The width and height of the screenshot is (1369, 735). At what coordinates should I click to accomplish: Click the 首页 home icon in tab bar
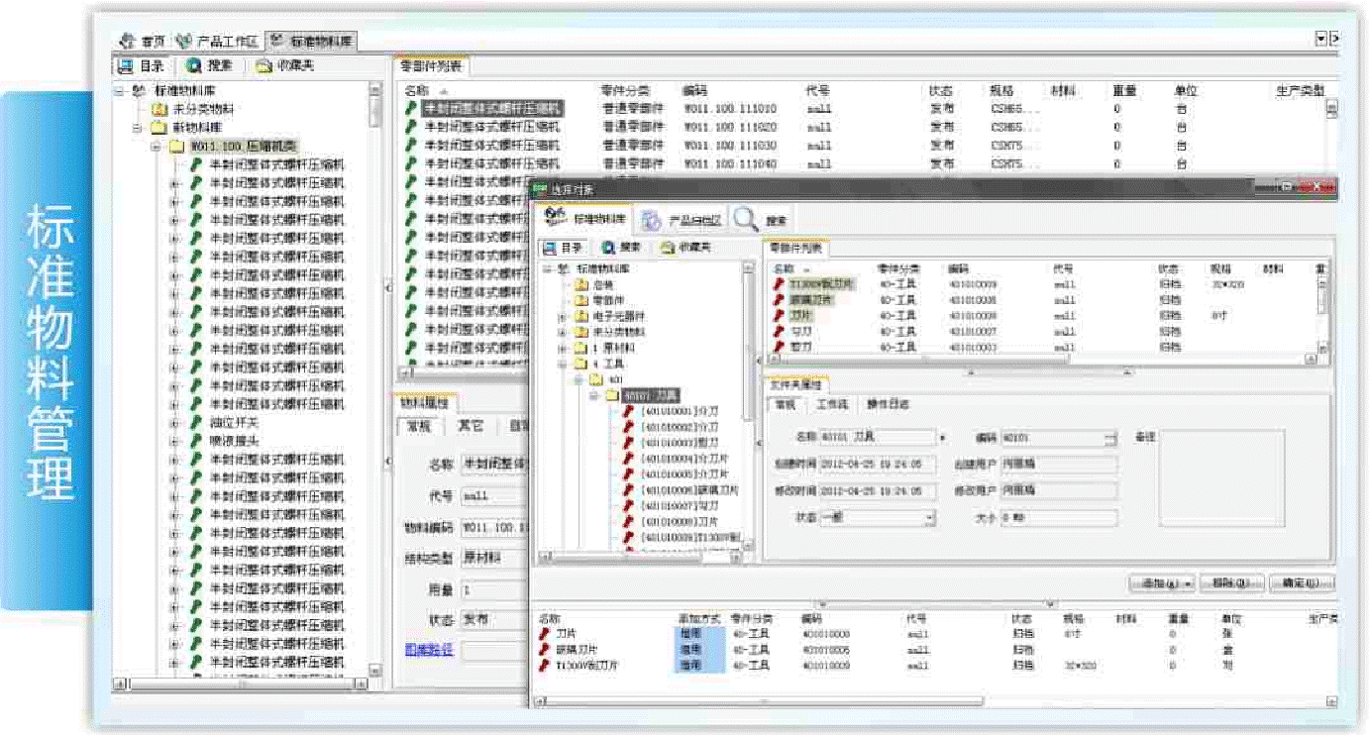click(x=126, y=42)
